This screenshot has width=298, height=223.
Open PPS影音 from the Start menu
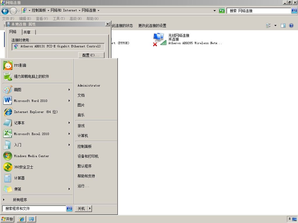(x=37, y=65)
